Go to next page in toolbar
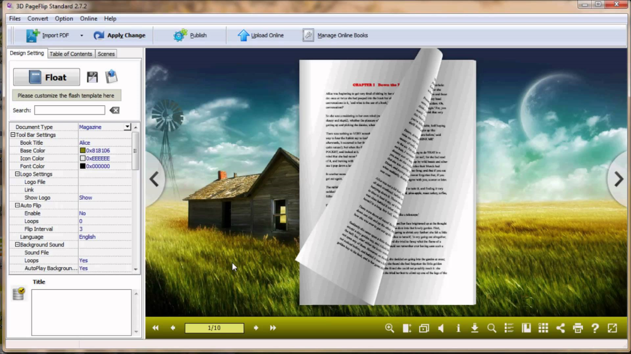 pos(256,328)
